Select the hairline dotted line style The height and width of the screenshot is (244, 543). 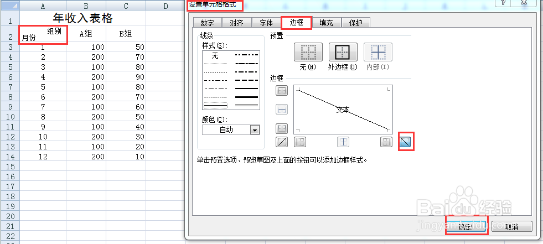coord(215,64)
